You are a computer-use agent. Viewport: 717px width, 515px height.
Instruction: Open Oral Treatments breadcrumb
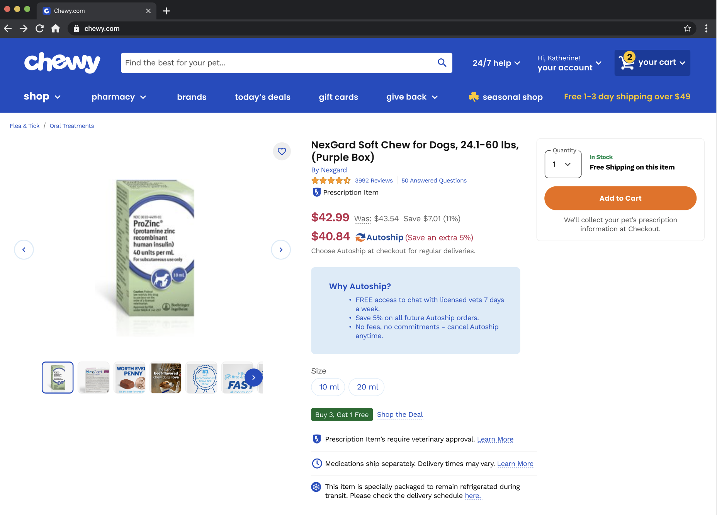(72, 126)
